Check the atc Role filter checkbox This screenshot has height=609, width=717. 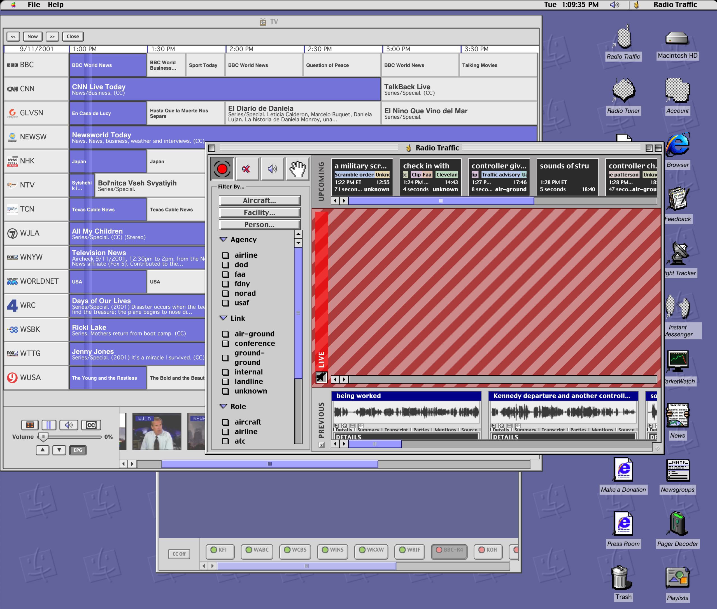point(225,441)
